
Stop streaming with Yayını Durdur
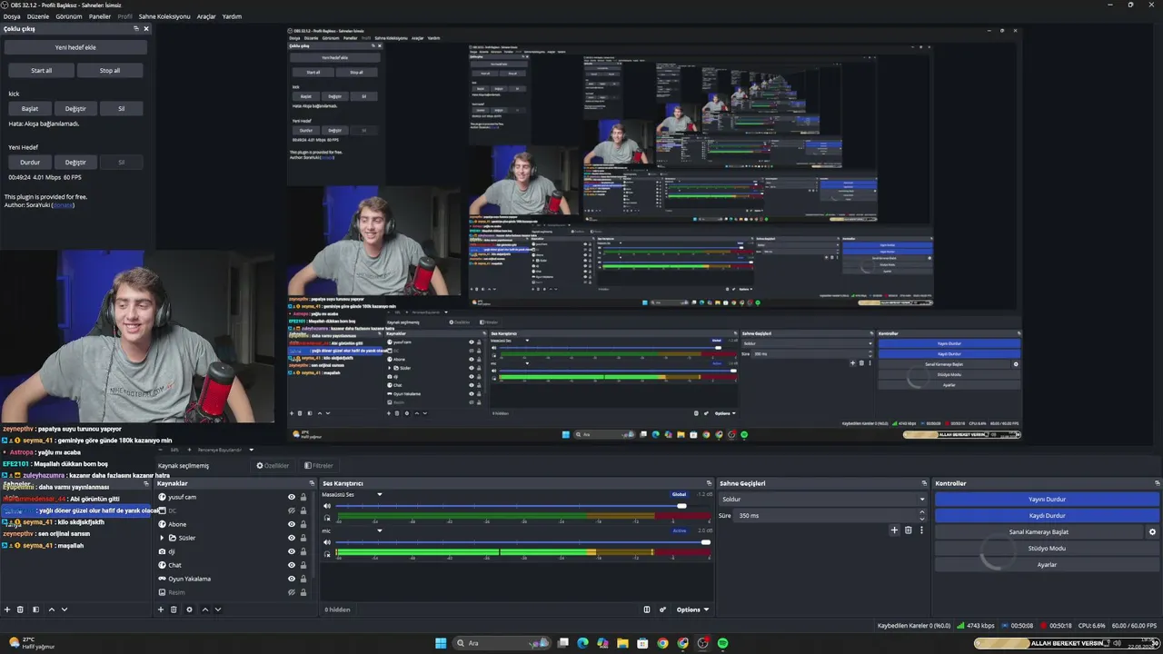pos(1047,500)
